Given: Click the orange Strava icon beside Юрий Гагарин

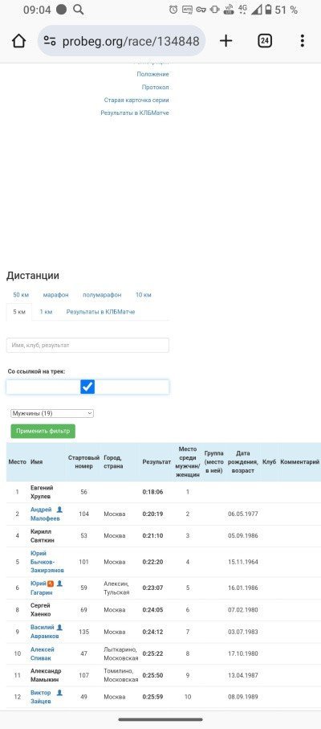Looking at the screenshot, I should 51,584.
